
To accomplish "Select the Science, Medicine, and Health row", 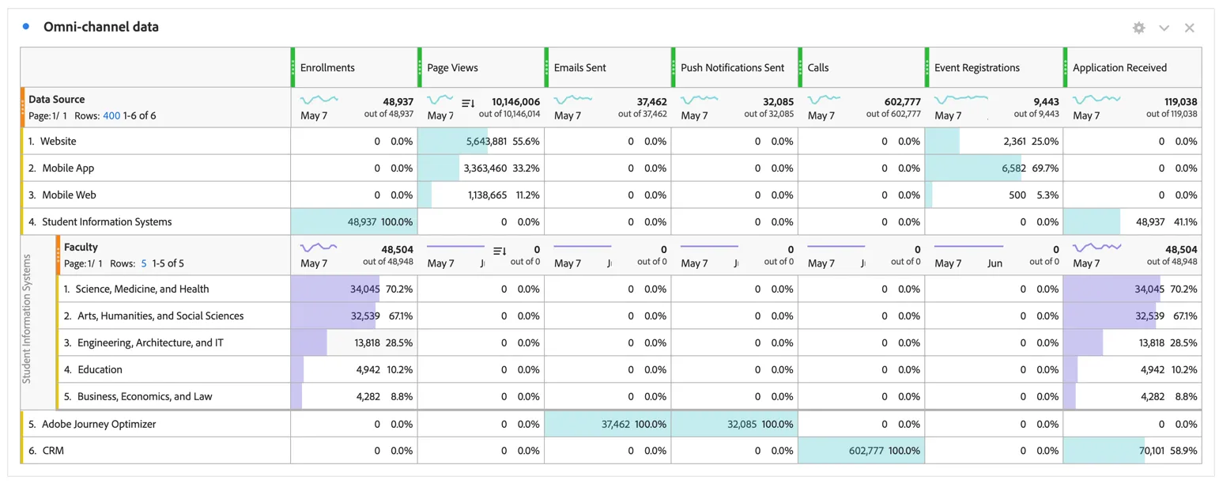I will point(174,289).
